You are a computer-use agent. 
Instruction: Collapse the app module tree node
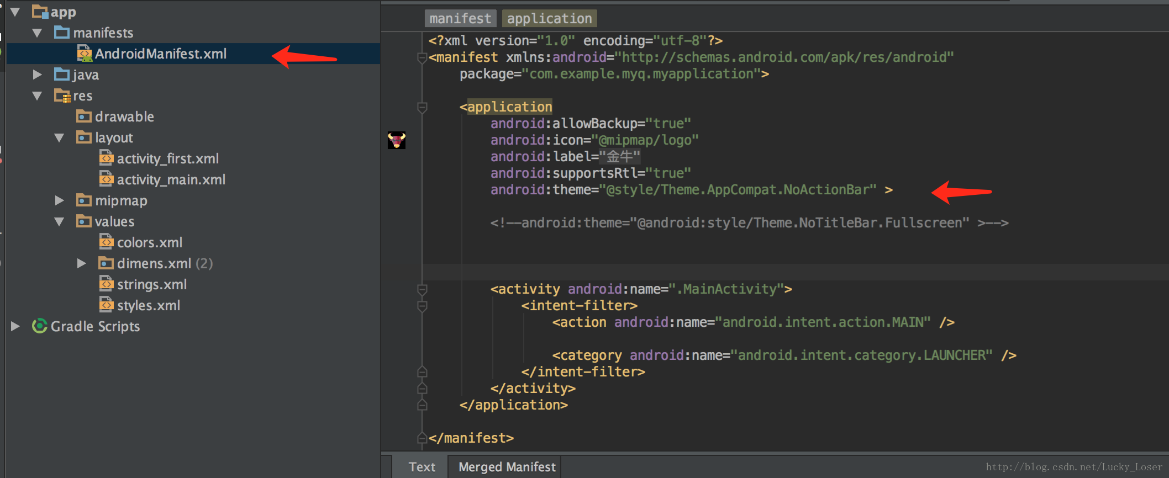pyautogui.click(x=15, y=12)
